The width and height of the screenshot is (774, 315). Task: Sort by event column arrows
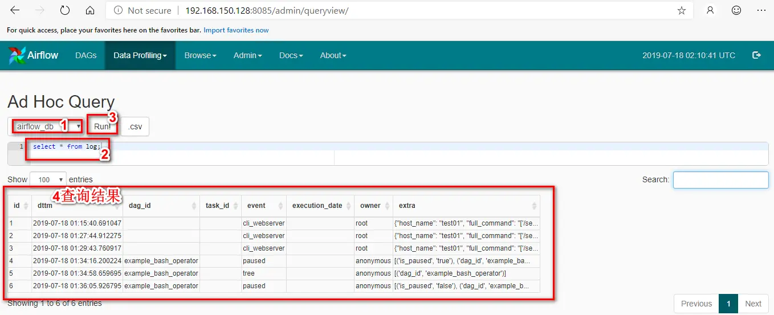(x=280, y=206)
